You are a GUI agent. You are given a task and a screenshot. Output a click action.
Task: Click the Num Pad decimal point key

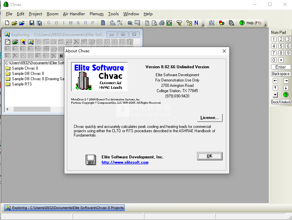tap(281, 60)
